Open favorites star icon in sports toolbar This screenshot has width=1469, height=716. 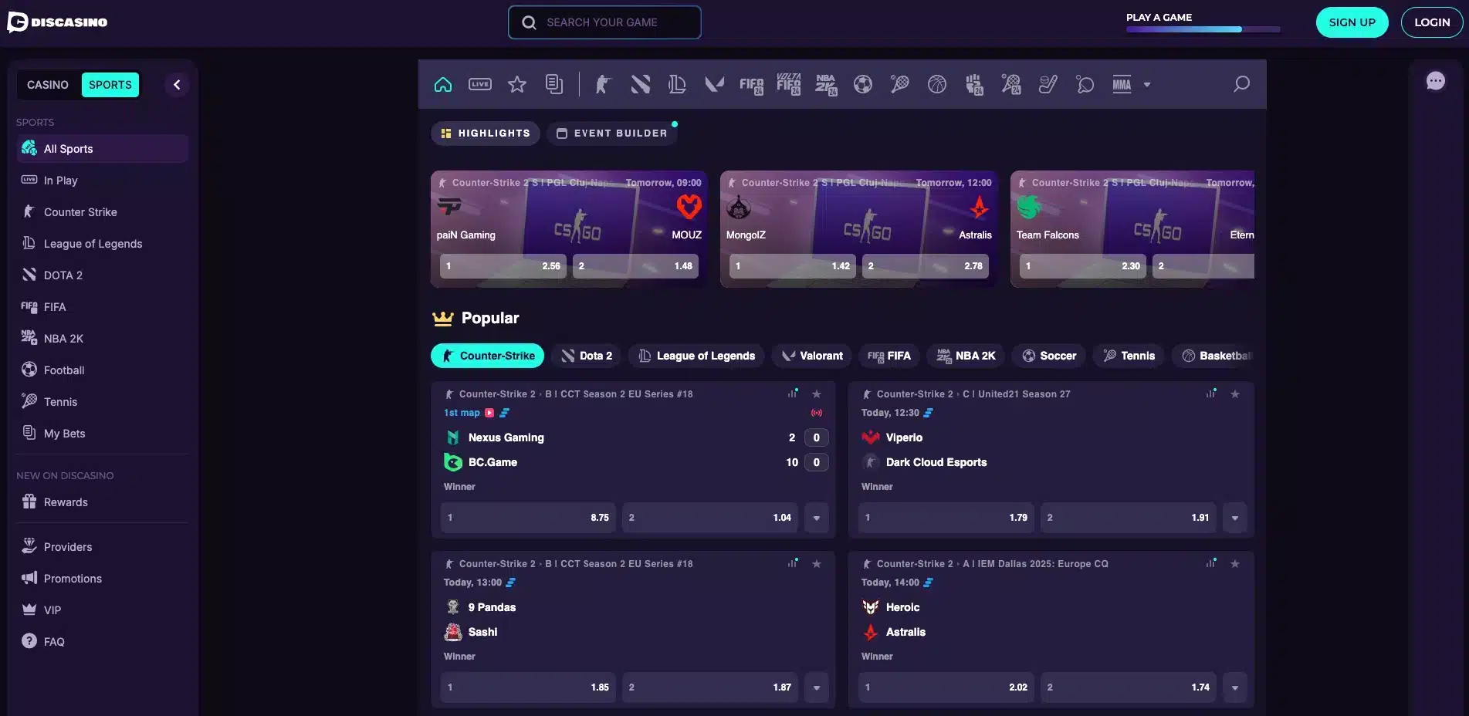click(x=517, y=84)
